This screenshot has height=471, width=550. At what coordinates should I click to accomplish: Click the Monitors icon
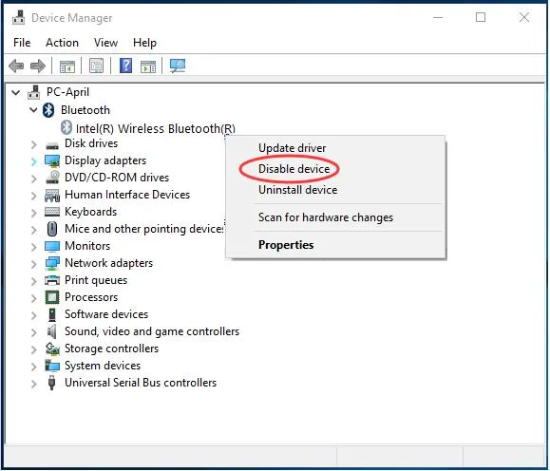point(52,247)
